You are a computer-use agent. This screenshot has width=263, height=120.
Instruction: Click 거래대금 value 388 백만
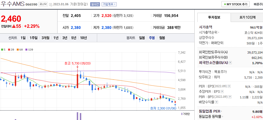click(x=174, y=27)
